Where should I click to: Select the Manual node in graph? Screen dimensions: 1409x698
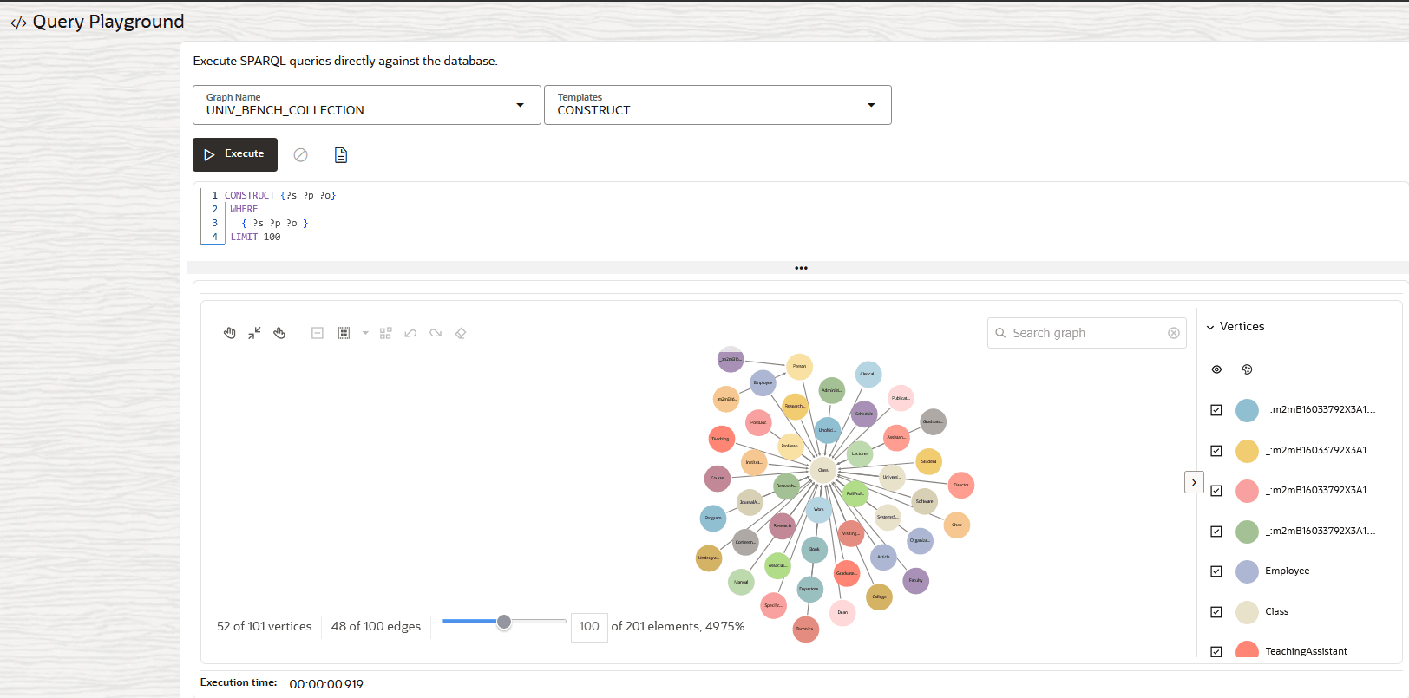(741, 582)
